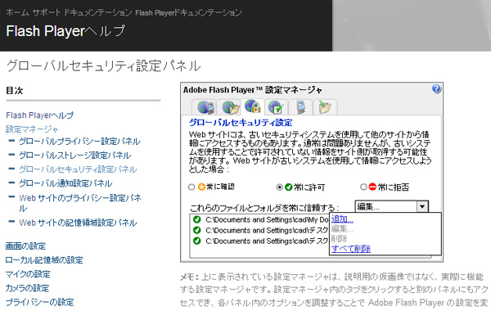The image size is (491, 311).
Task: Select the 常に許可 radio button
Action: 279,187
